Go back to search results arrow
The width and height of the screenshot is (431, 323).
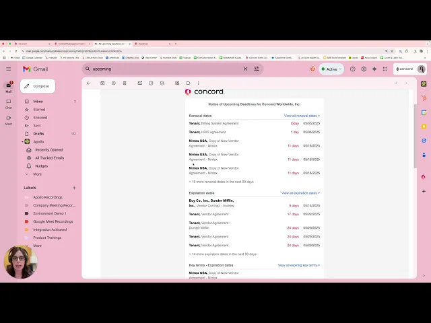(88, 83)
